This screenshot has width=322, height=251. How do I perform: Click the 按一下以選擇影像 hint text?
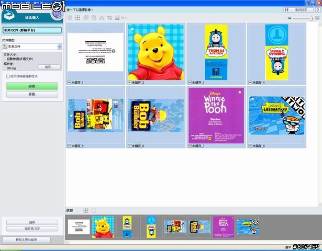(x=80, y=10)
